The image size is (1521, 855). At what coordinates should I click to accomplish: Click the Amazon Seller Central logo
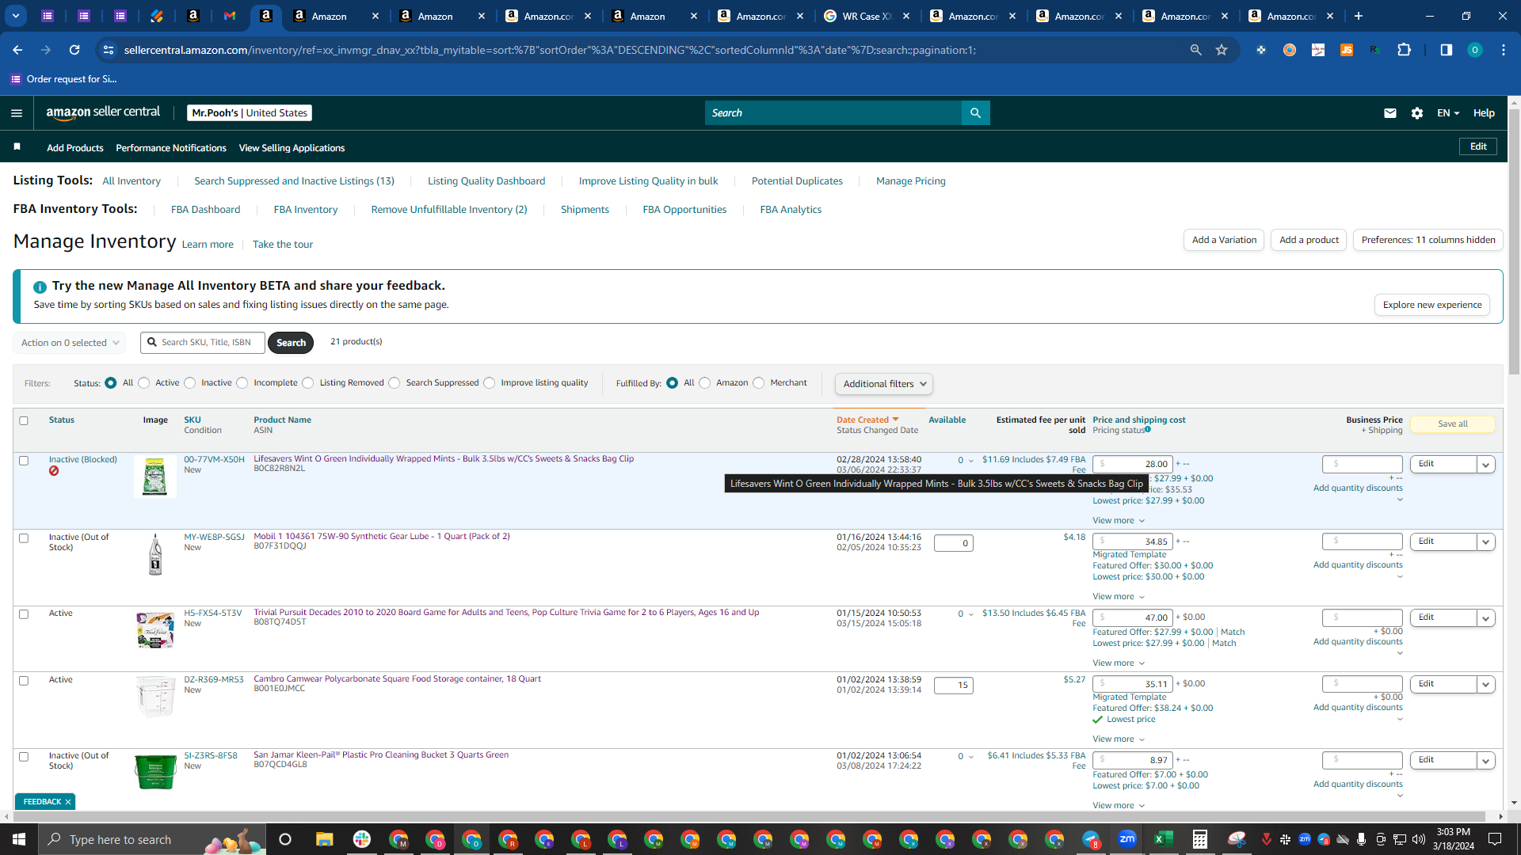click(103, 112)
